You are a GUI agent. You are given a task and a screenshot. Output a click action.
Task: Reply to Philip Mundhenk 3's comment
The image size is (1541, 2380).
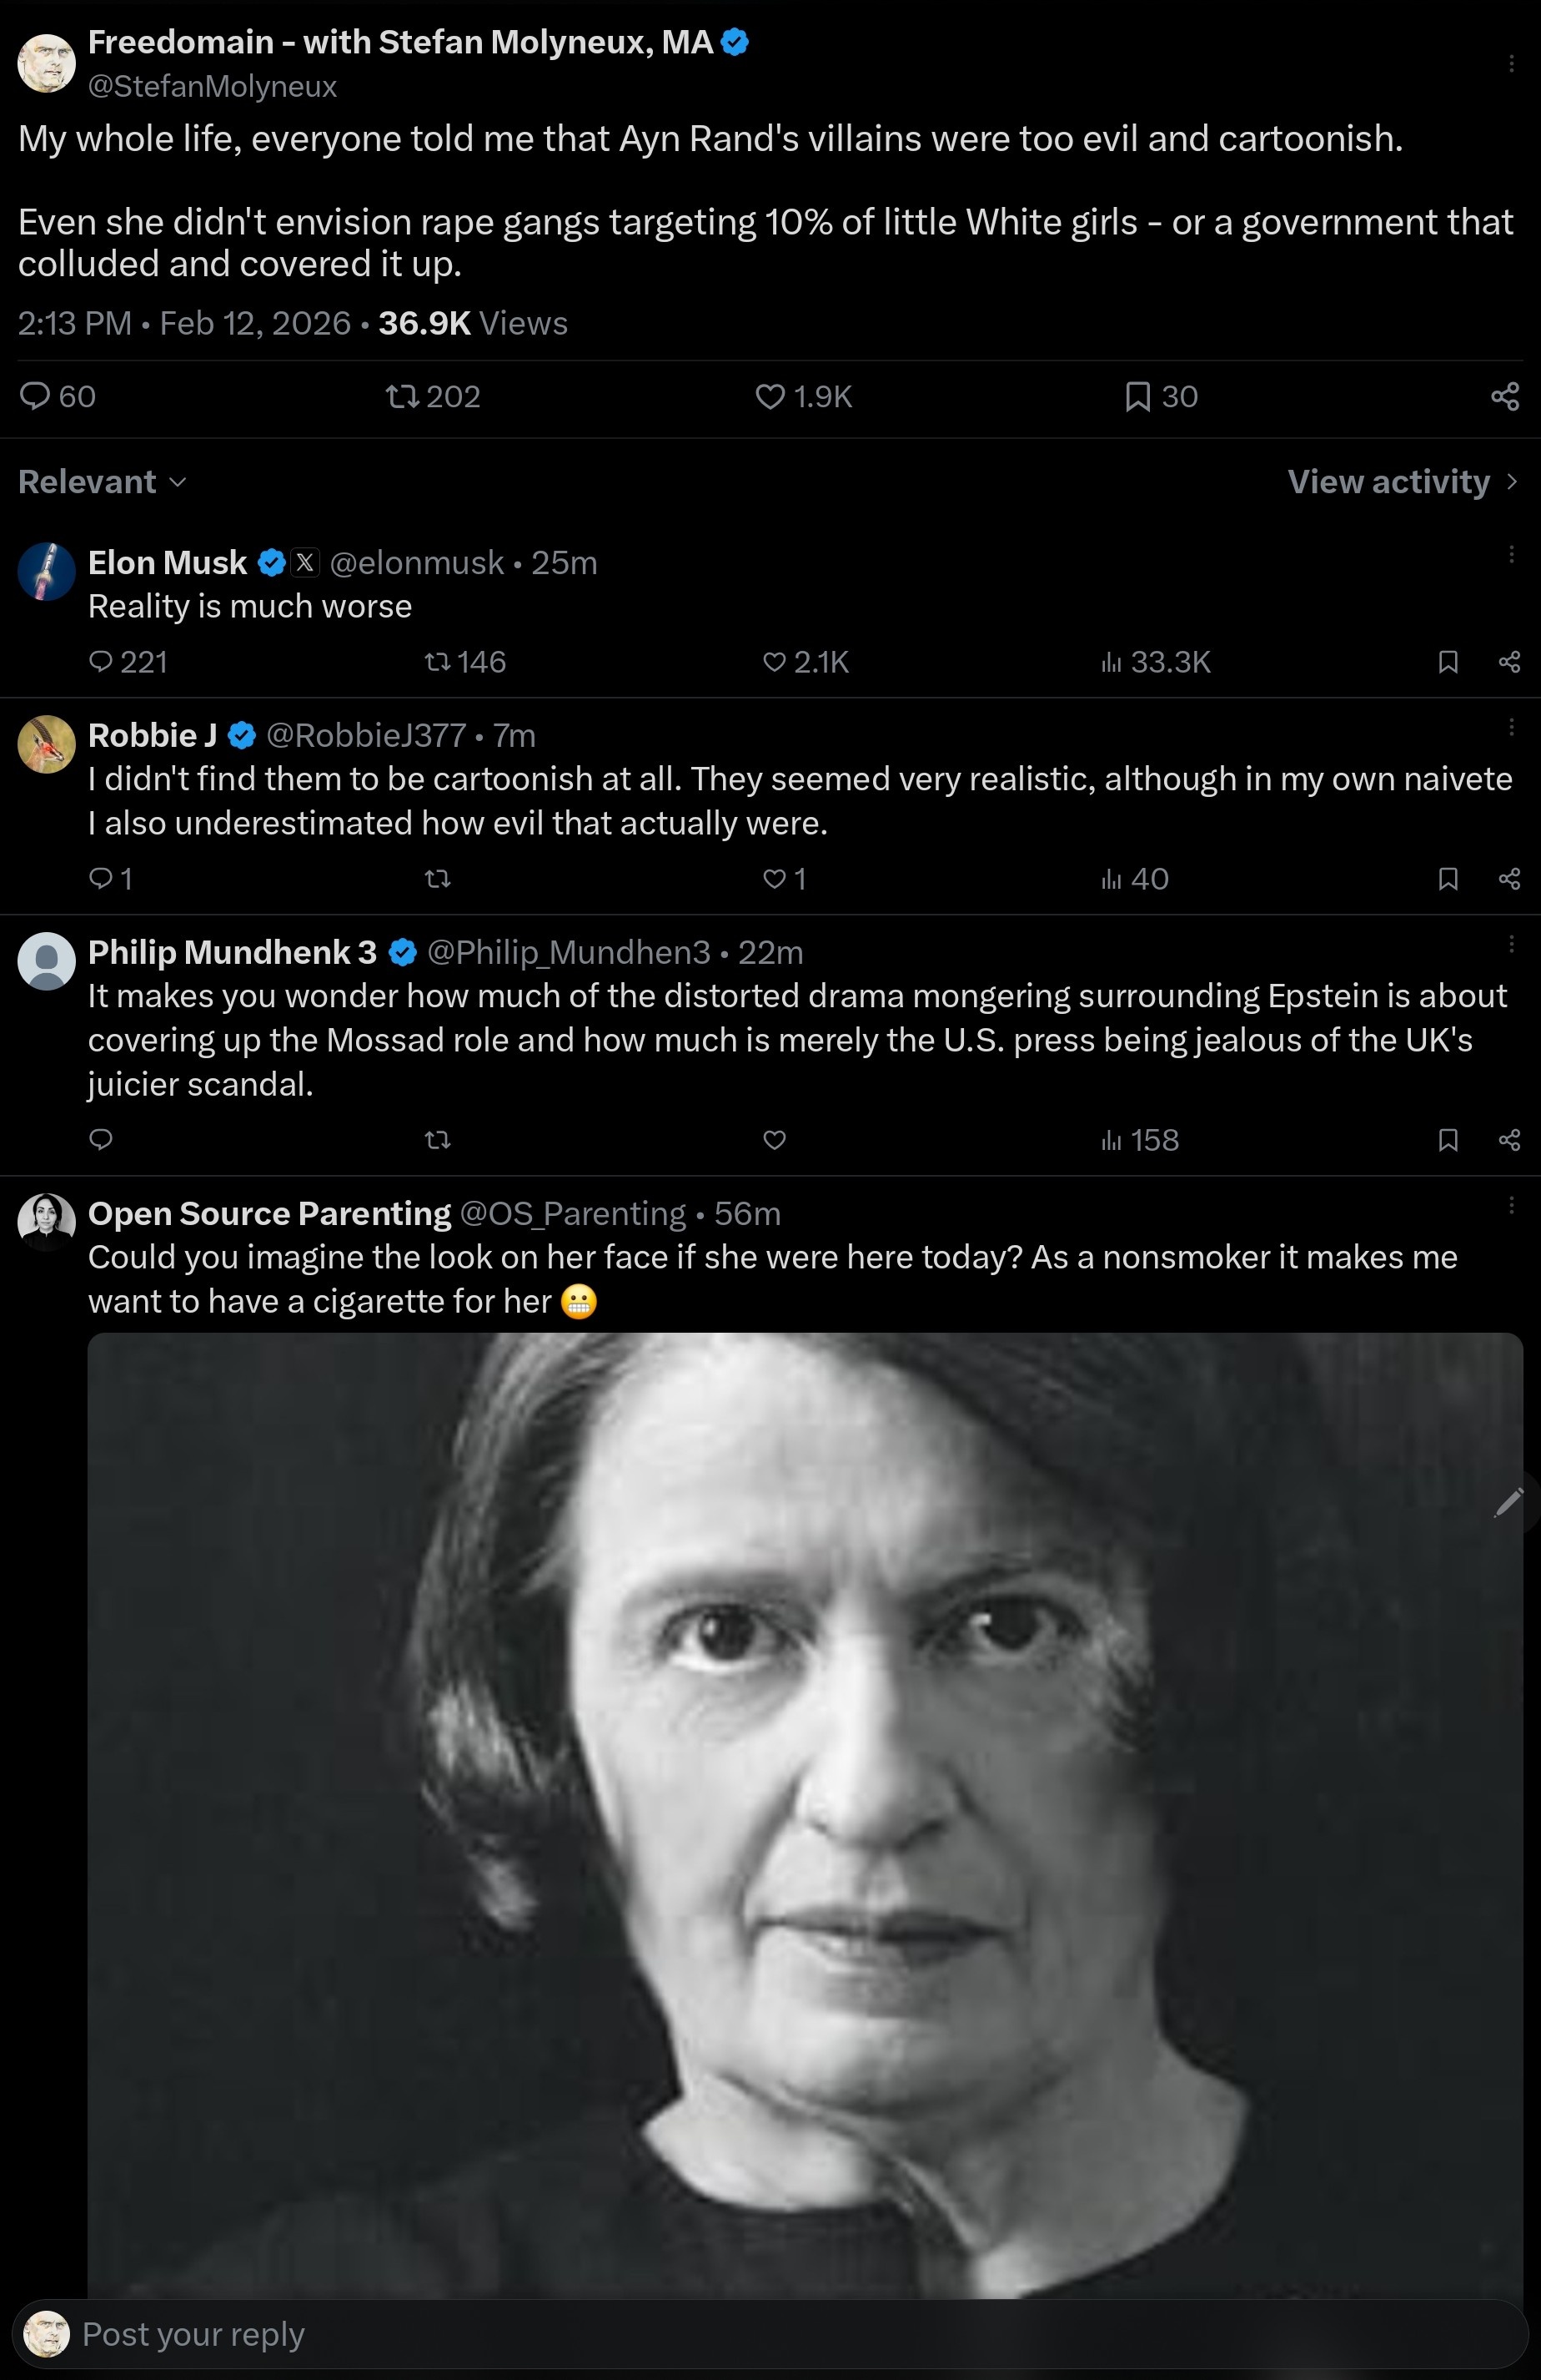tap(101, 1140)
